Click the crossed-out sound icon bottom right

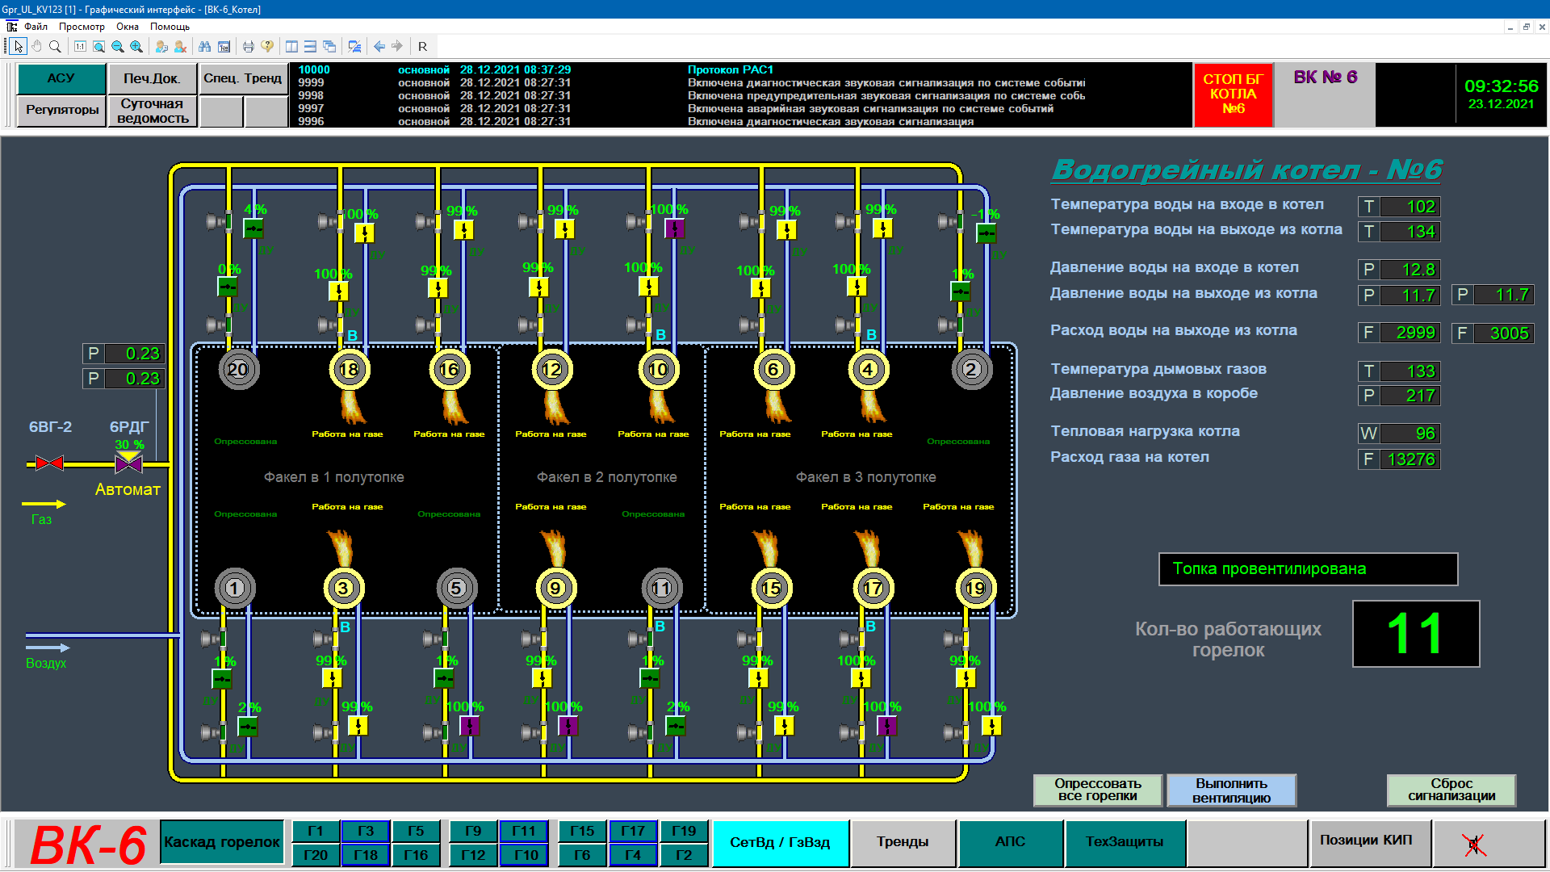click(1473, 844)
